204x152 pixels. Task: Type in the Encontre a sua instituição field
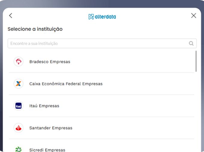coord(96,43)
